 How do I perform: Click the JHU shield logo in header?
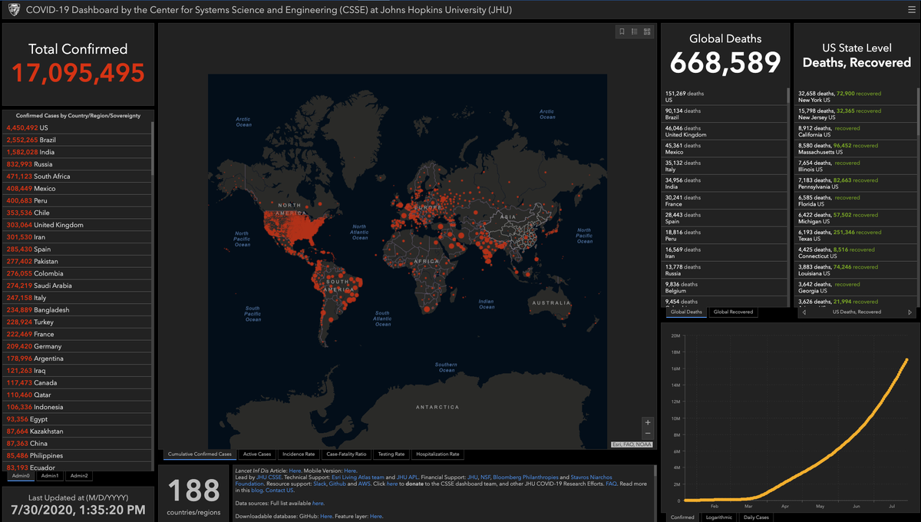tap(13, 10)
